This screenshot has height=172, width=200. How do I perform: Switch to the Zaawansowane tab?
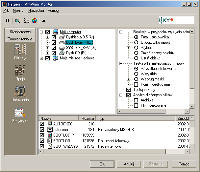[x=20, y=39]
